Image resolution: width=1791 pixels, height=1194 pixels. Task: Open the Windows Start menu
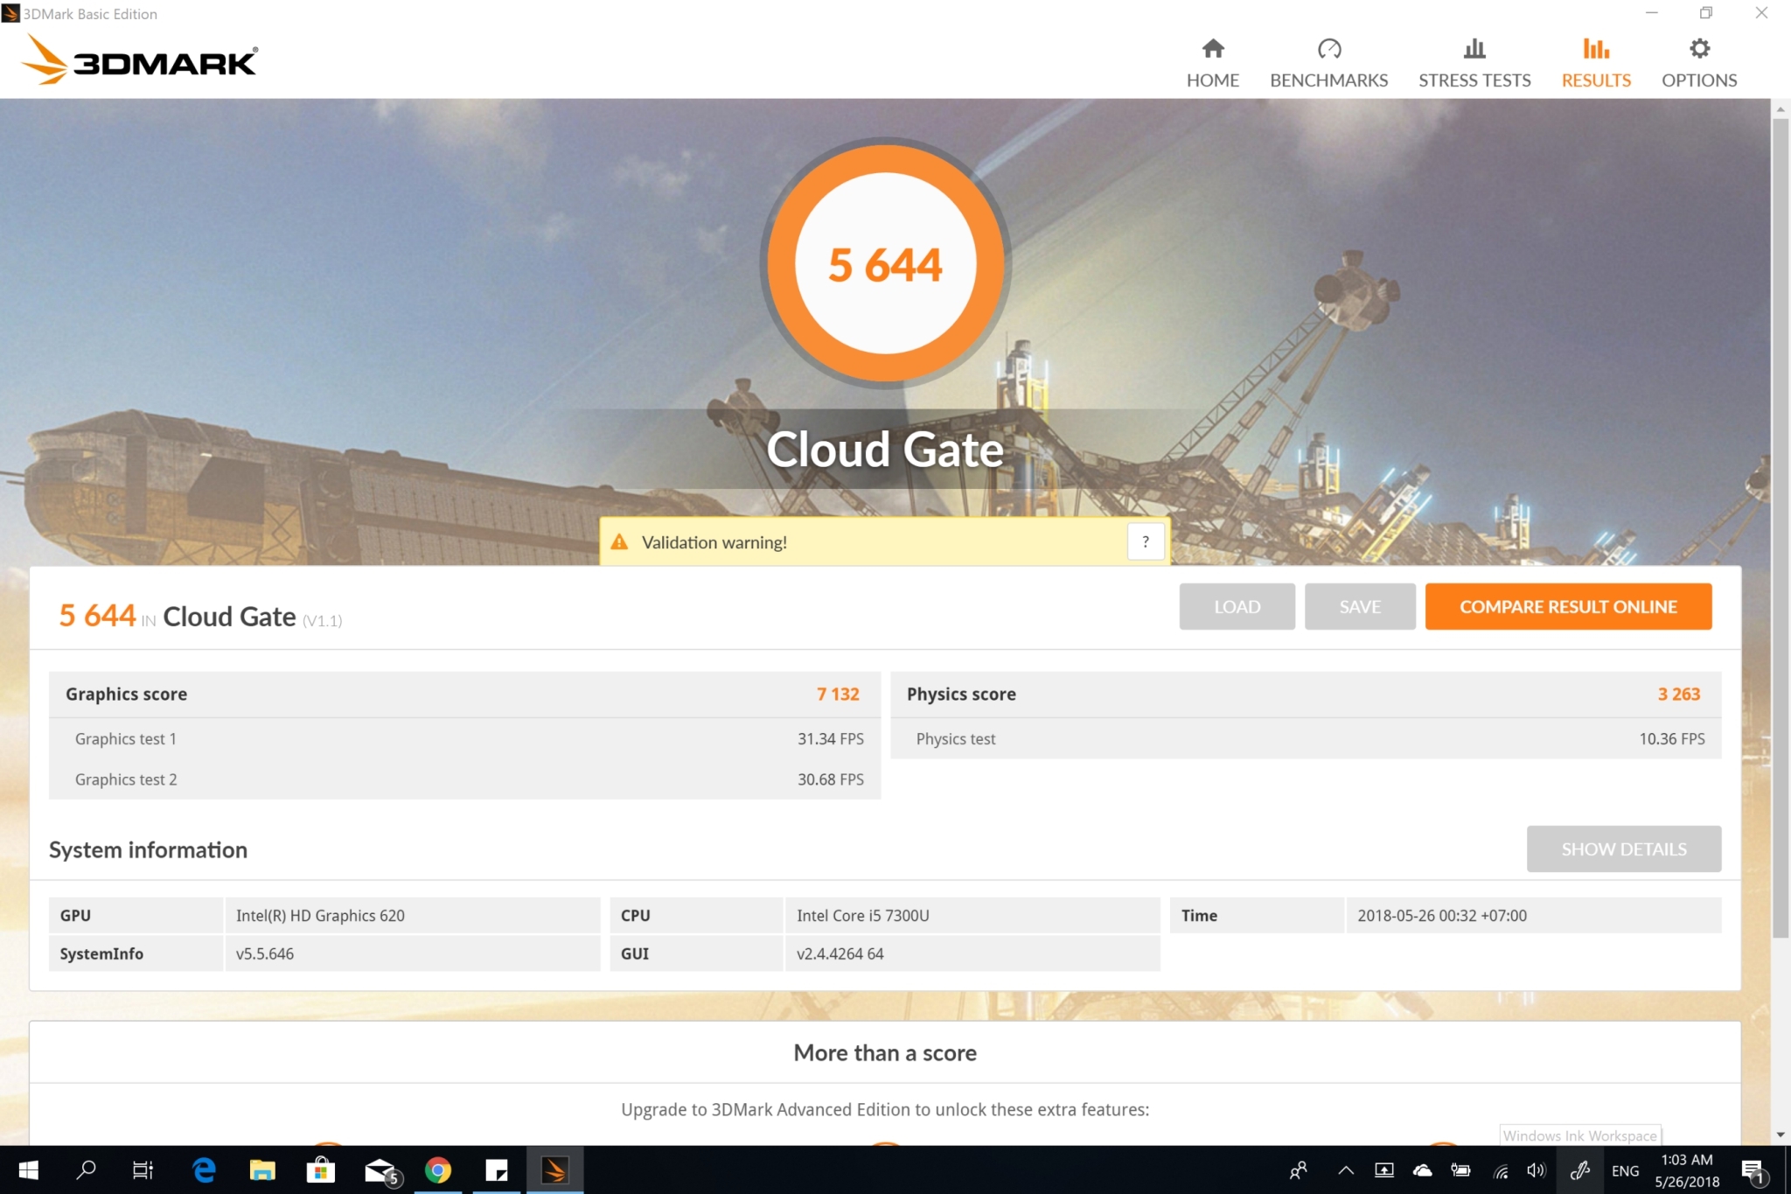tap(28, 1170)
